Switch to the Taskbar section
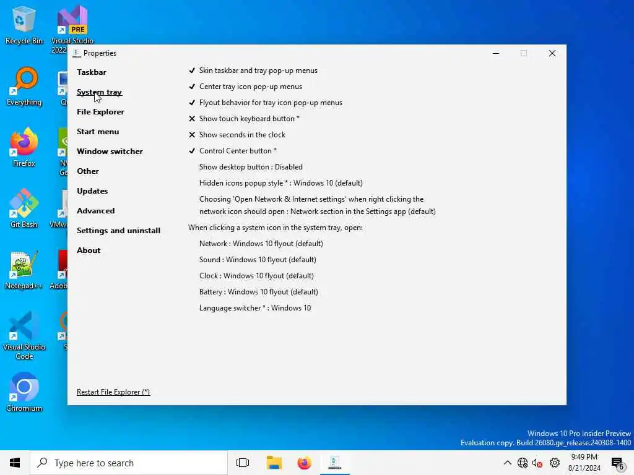The width and height of the screenshot is (634, 475). coord(92,72)
